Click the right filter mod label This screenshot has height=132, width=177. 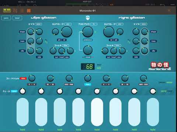114,57
